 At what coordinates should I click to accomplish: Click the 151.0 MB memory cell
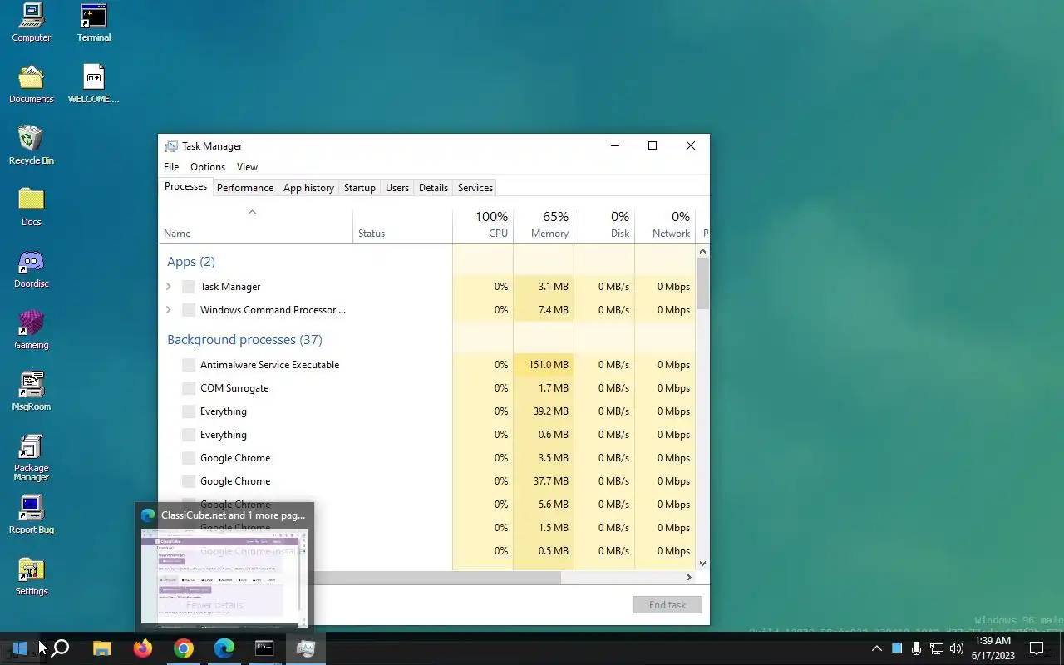(x=544, y=365)
